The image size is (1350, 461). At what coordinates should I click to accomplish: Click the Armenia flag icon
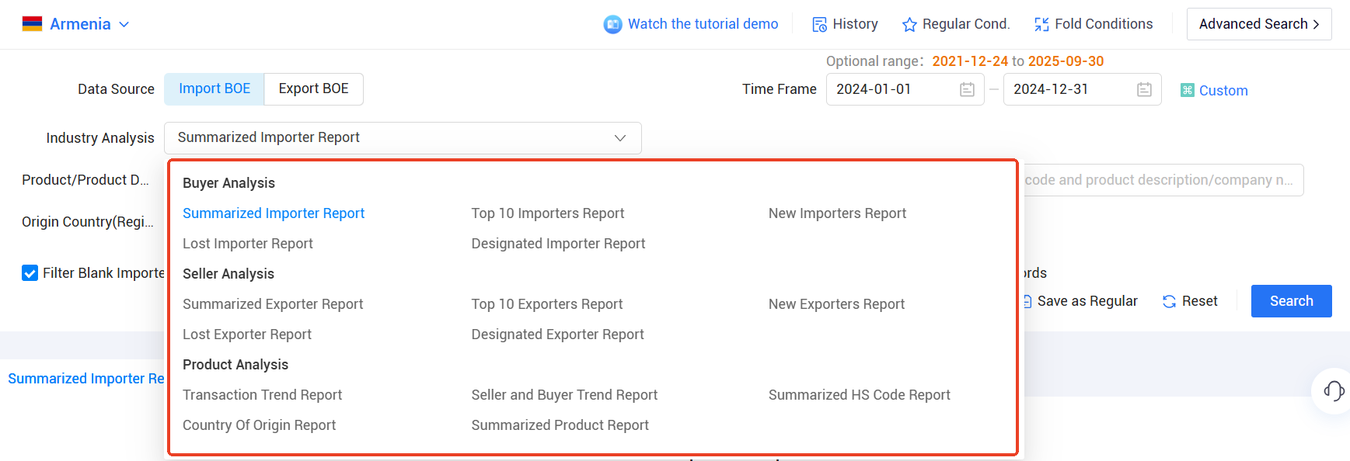tap(32, 24)
